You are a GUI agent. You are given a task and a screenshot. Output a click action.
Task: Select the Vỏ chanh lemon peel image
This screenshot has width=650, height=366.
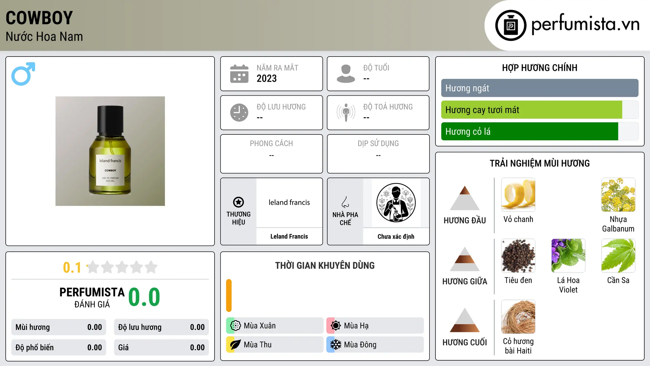518,195
